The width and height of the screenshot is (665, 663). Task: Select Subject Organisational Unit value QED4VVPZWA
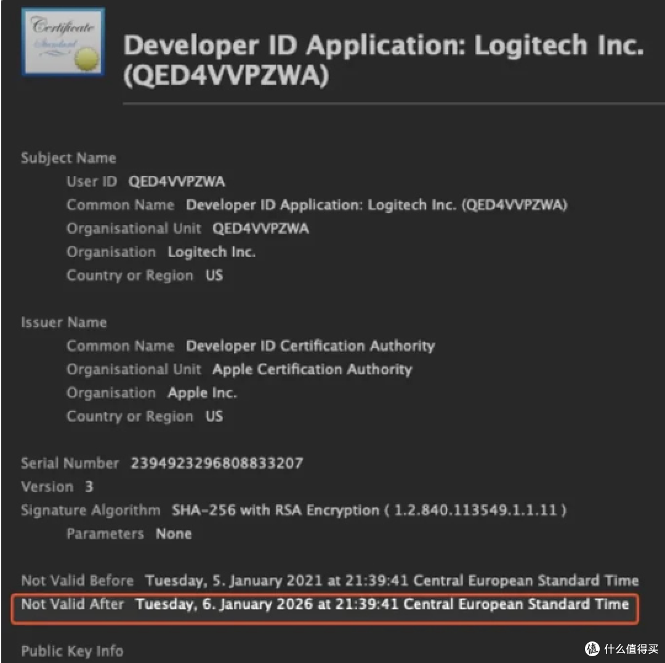[260, 228]
